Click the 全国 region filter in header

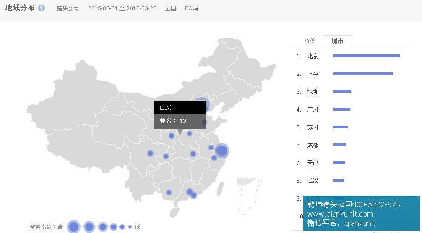pyautogui.click(x=170, y=8)
